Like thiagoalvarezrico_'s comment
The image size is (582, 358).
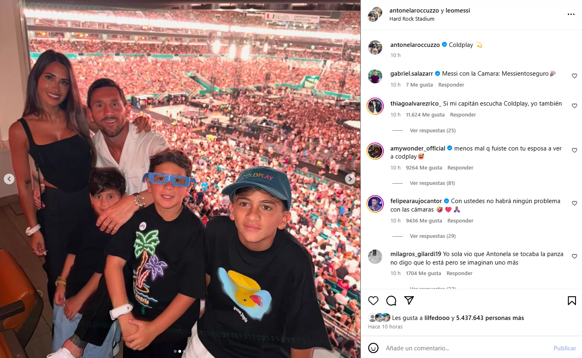[574, 106]
